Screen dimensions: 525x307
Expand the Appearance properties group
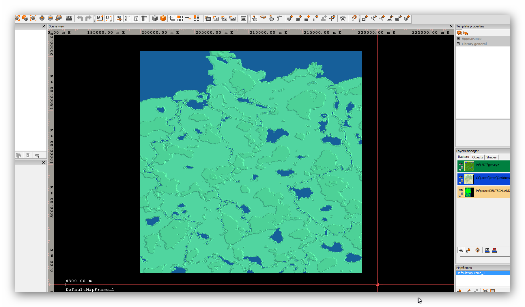[458, 39]
